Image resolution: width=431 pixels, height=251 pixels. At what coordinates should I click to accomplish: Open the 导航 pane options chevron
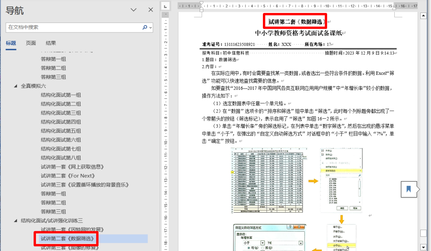pos(133,10)
